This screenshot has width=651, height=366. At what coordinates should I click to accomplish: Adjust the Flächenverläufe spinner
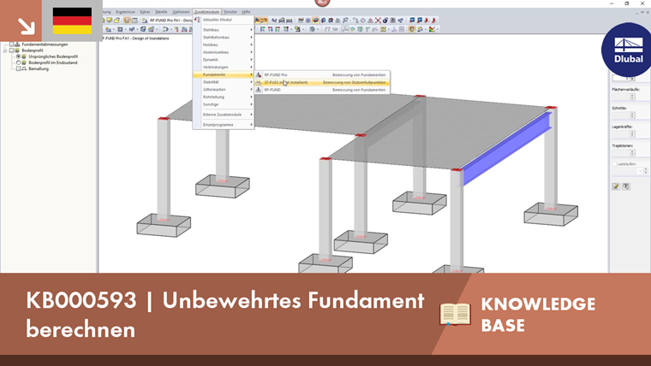[x=632, y=97]
